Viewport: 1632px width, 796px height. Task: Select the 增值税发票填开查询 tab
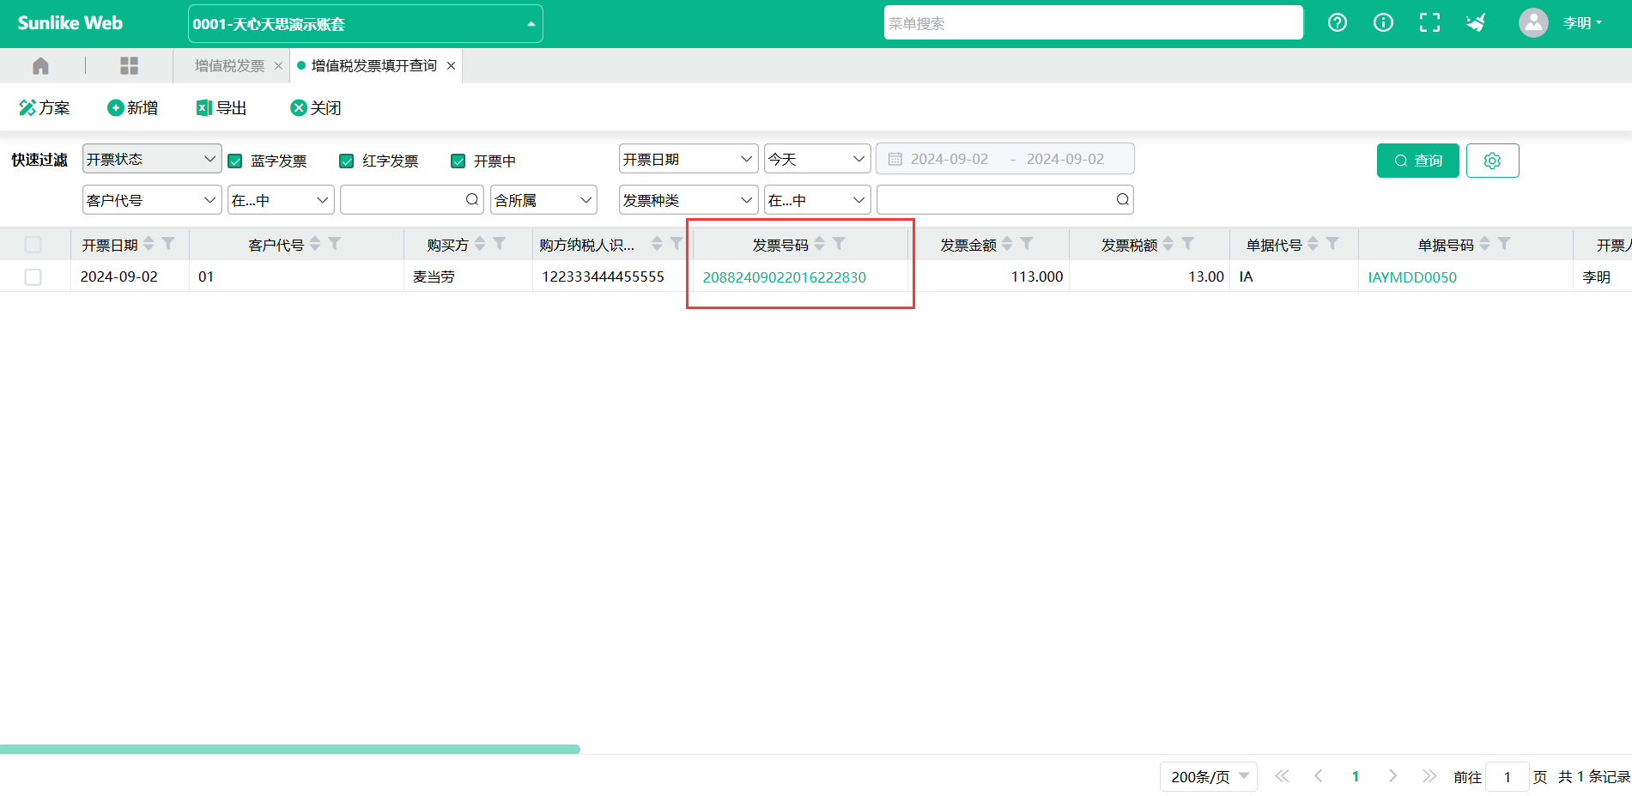(373, 66)
